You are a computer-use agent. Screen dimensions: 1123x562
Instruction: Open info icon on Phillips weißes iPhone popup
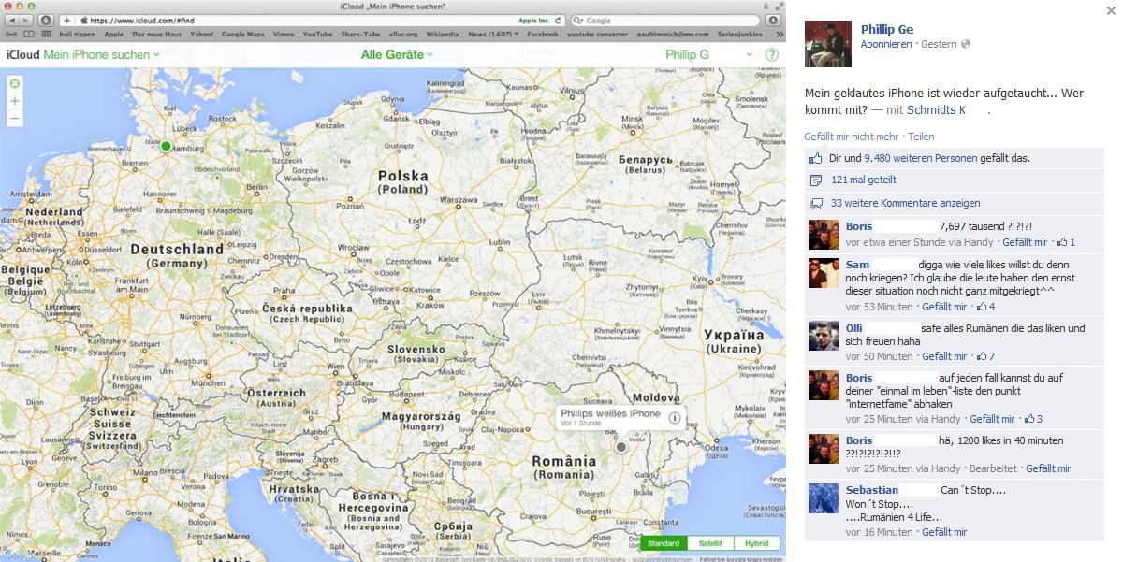(675, 418)
